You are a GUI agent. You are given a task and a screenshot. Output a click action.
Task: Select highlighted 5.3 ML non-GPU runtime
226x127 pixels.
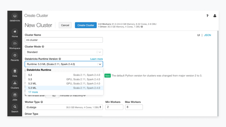point(64,88)
